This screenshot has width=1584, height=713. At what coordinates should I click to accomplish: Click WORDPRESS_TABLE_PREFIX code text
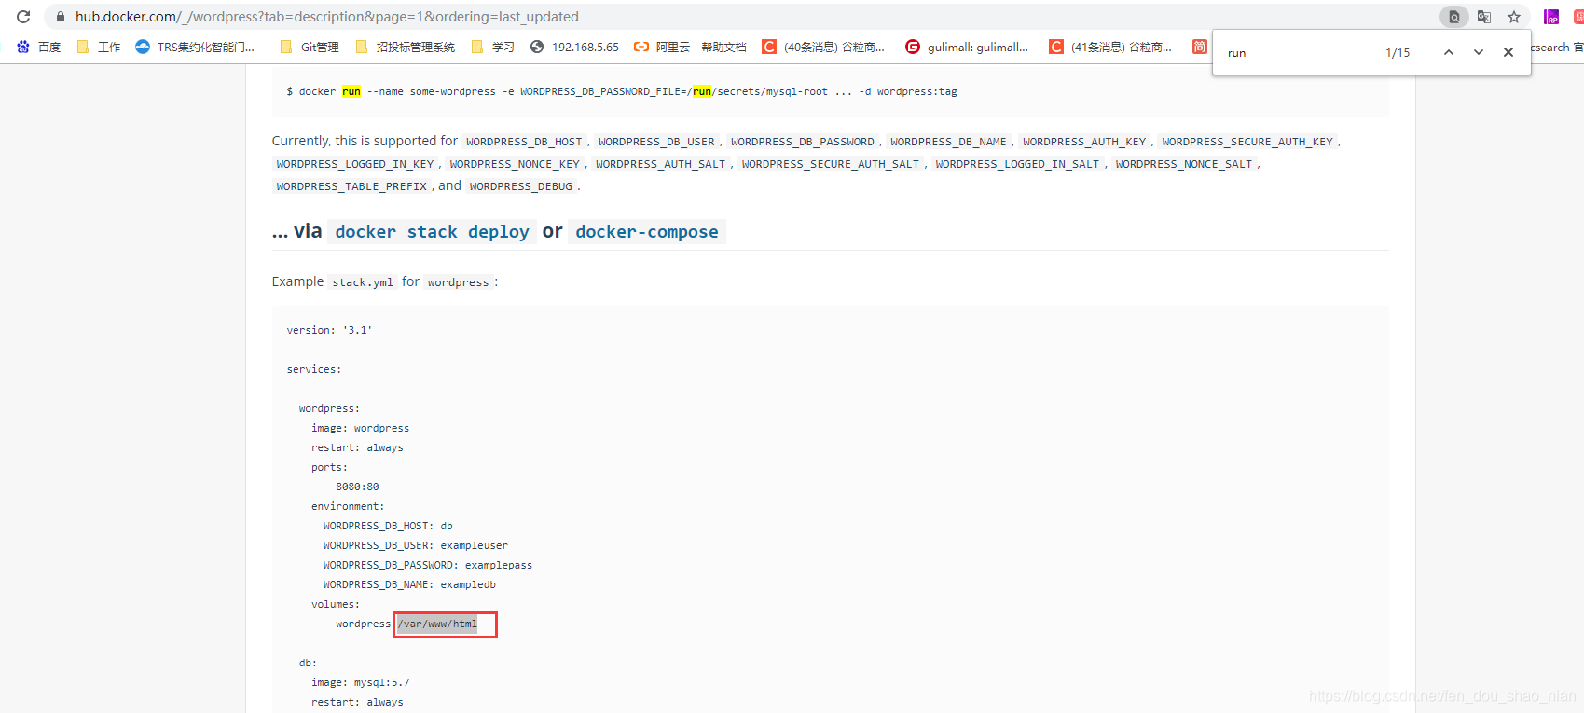pos(351,186)
